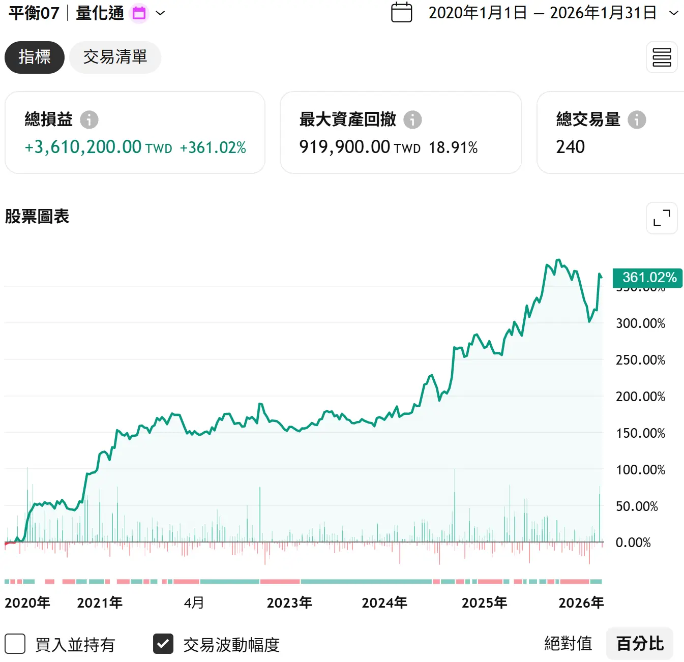Click the green 361.02% value label
Image resolution: width=684 pixels, height=662 pixels.
click(649, 278)
